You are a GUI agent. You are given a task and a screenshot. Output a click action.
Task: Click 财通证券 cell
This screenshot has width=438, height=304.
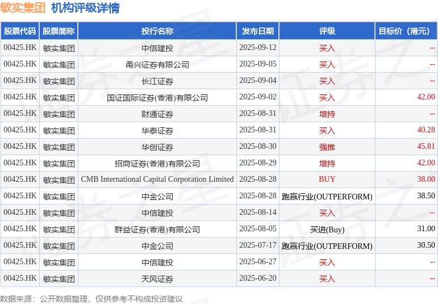pos(157,114)
